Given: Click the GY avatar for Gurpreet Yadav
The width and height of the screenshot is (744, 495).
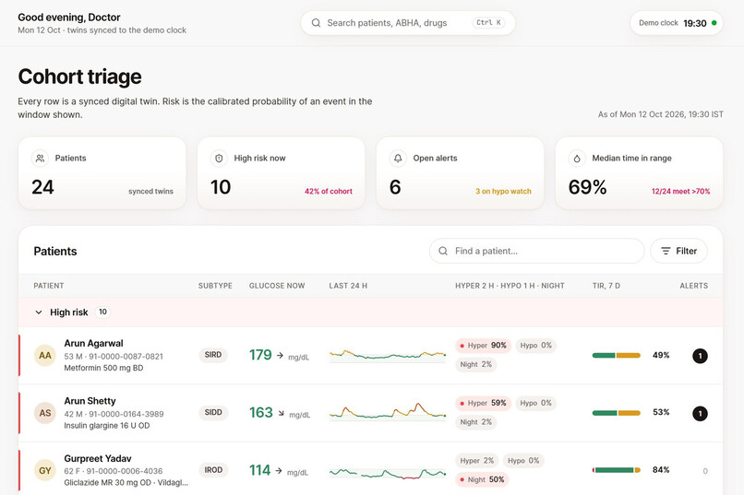Looking at the screenshot, I should pyautogui.click(x=45, y=470).
